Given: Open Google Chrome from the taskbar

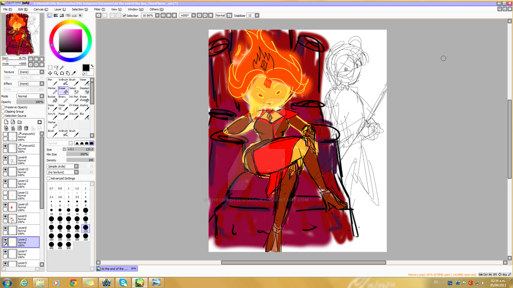Looking at the screenshot, I should tap(73, 282).
